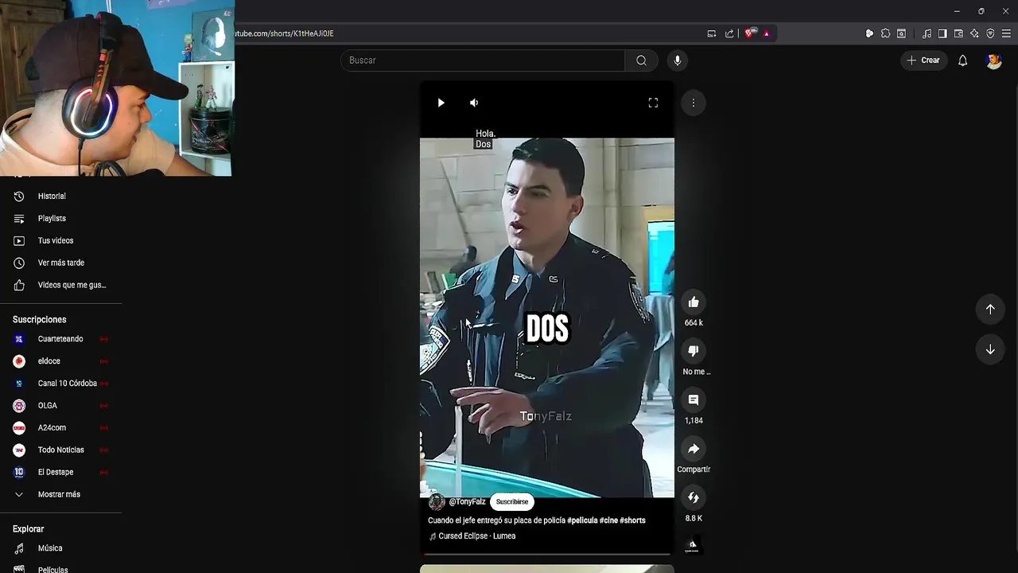Viewport: 1018px width, 573px height.
Task: Open the @TonyFalz channel link
Action: click(x=467, y=502)
